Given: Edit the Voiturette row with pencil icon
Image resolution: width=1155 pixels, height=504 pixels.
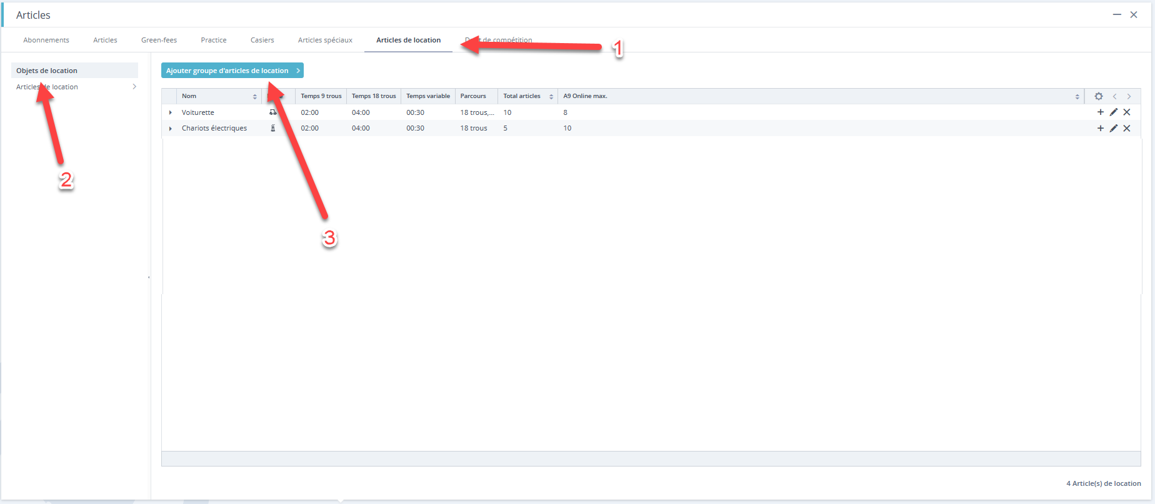Looking at the screenshot, I should [x=1114, y=112].
